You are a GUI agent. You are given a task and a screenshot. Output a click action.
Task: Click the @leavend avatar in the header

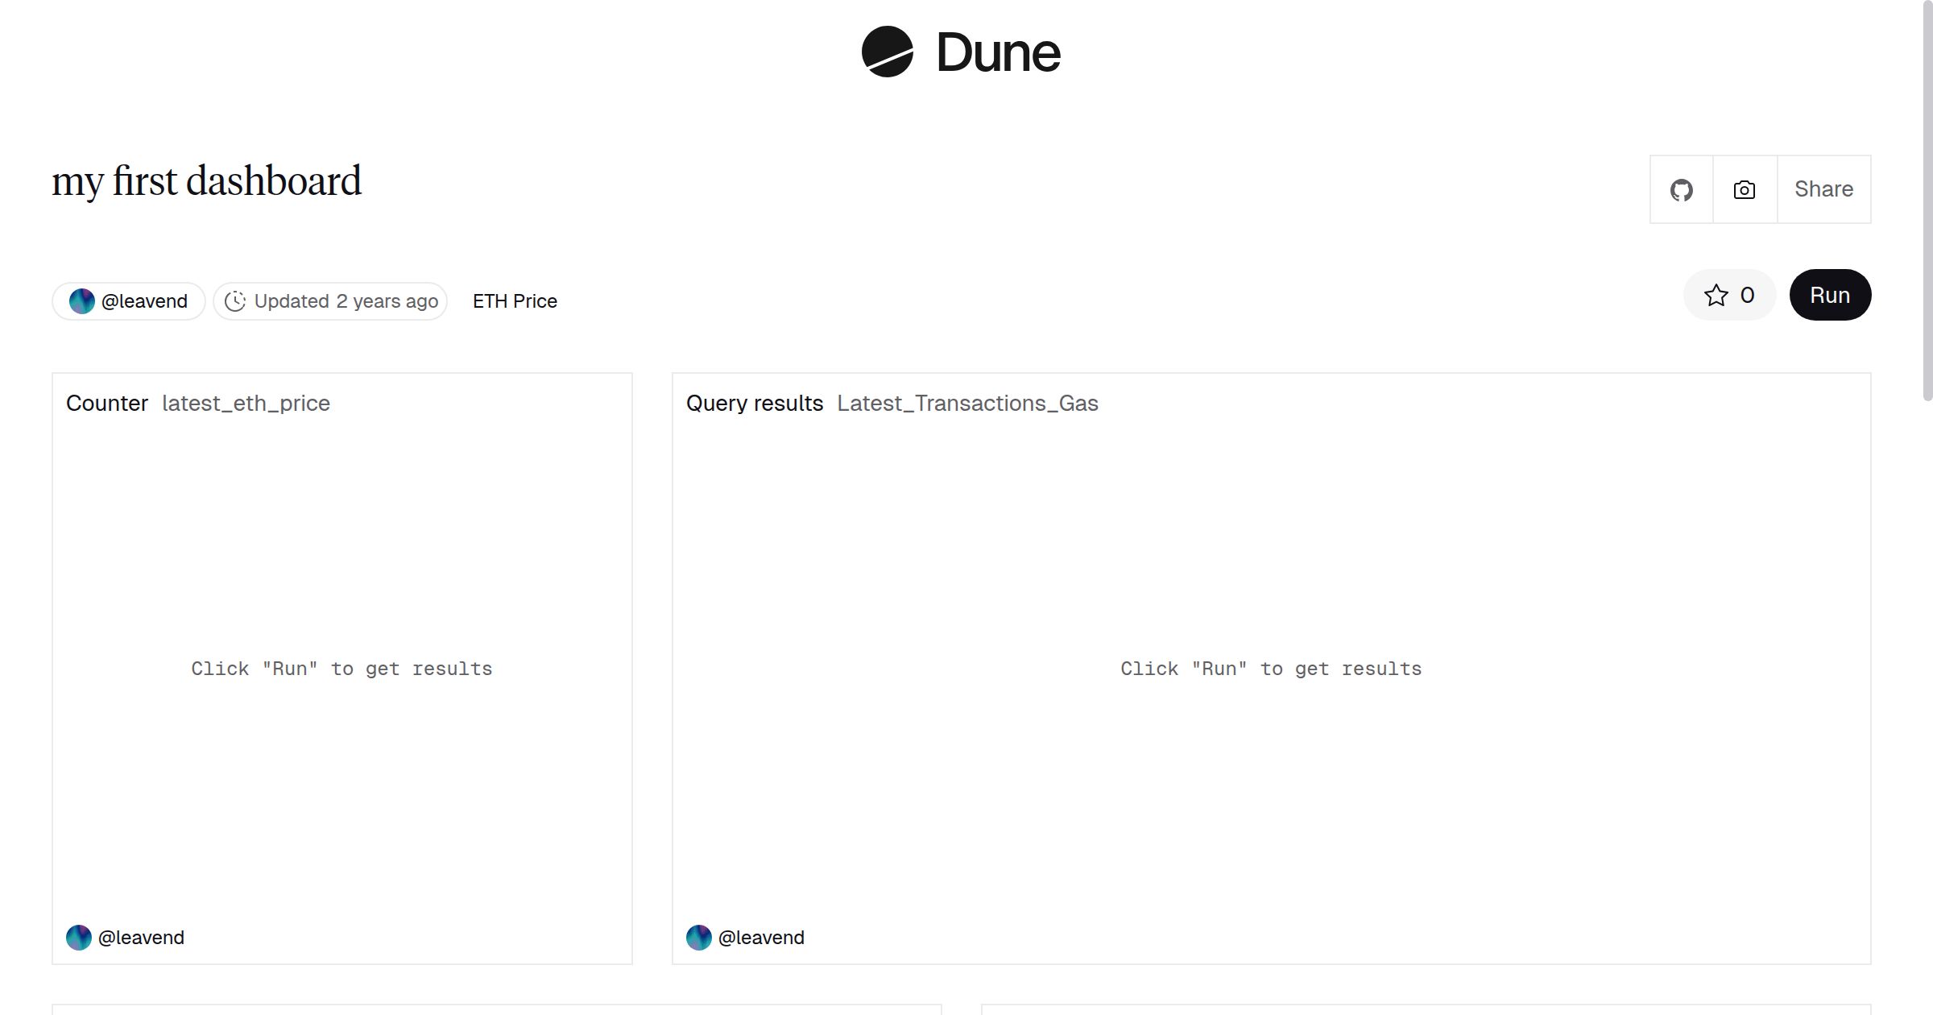[x=81, y=300]
